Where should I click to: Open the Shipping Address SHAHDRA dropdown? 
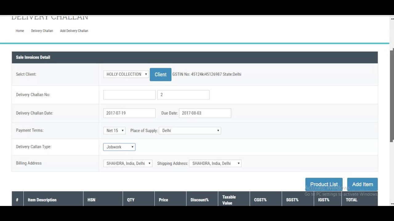pyautogui.click(x=215, y=163)
